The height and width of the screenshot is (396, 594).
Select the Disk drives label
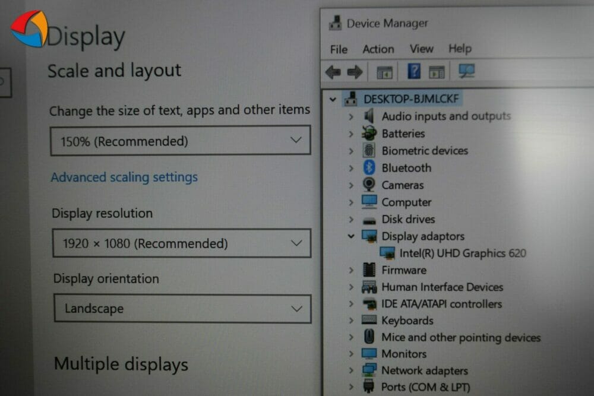(x=408, y=219)
